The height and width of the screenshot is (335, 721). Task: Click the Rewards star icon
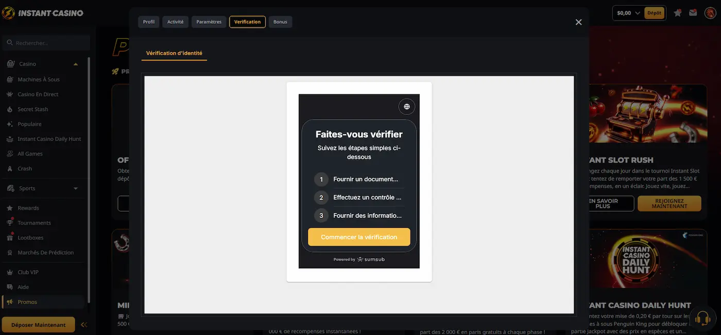click(x=10, y=208)
